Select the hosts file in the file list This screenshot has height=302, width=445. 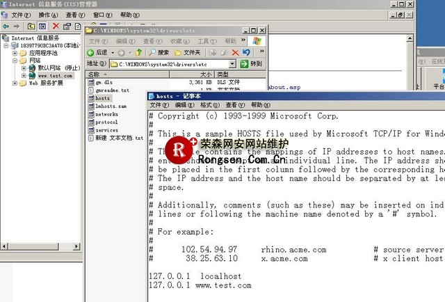coord(103,98)
